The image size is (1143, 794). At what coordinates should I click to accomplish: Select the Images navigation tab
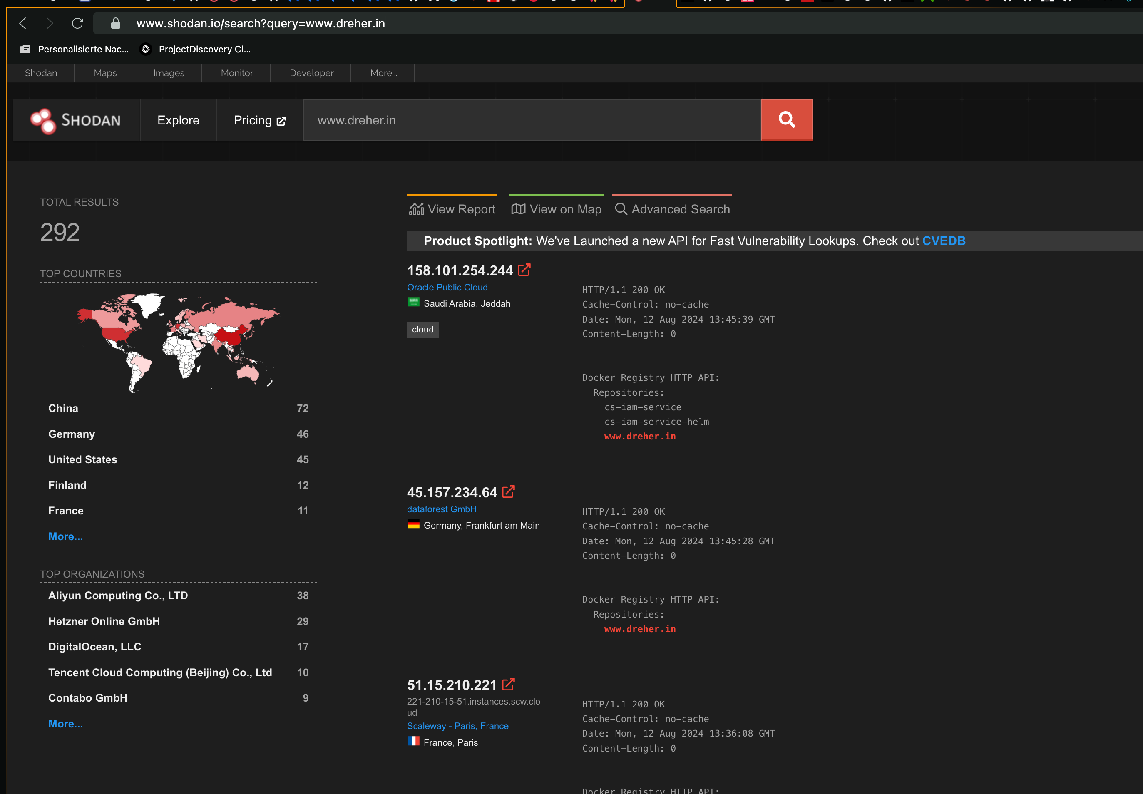(x=168, y=73)
